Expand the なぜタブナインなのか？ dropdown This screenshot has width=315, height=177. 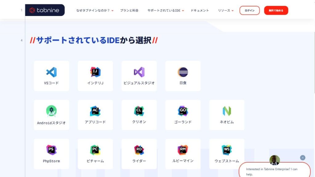[x=95, y=10]
